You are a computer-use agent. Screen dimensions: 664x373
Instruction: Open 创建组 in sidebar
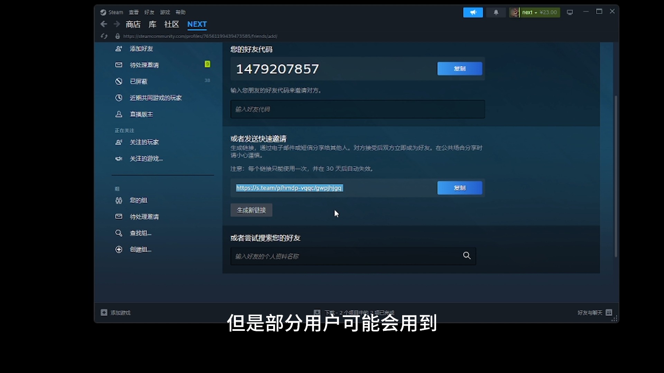(140, 249)
